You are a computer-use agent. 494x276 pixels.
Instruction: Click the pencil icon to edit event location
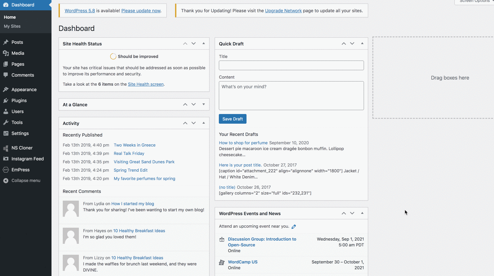[294, 227]
